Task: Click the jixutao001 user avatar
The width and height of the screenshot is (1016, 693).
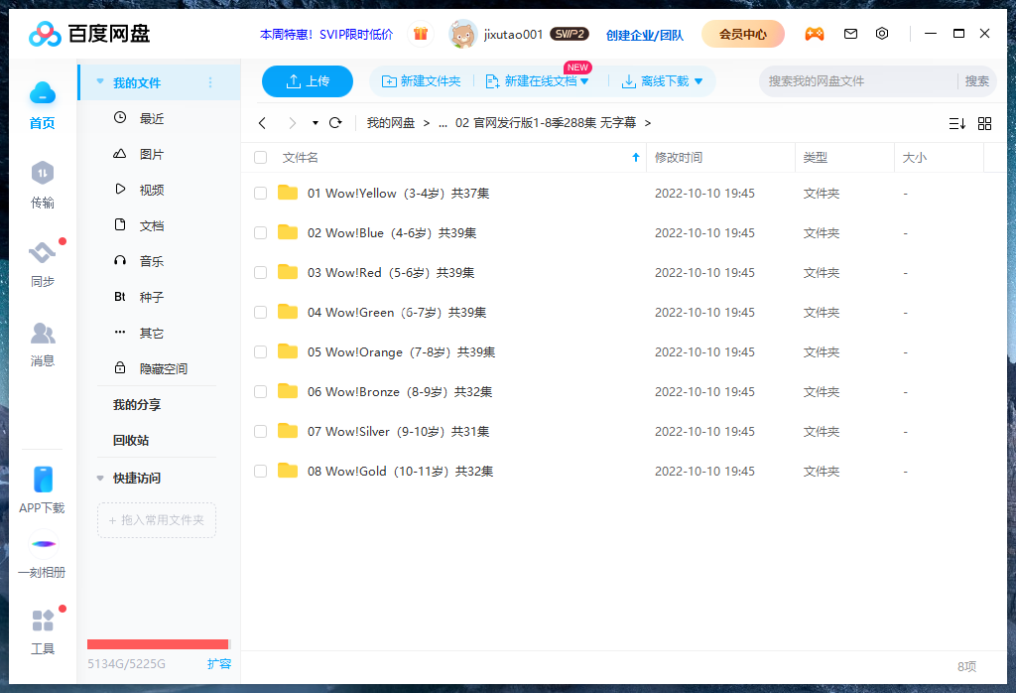Action: [462, 34]
